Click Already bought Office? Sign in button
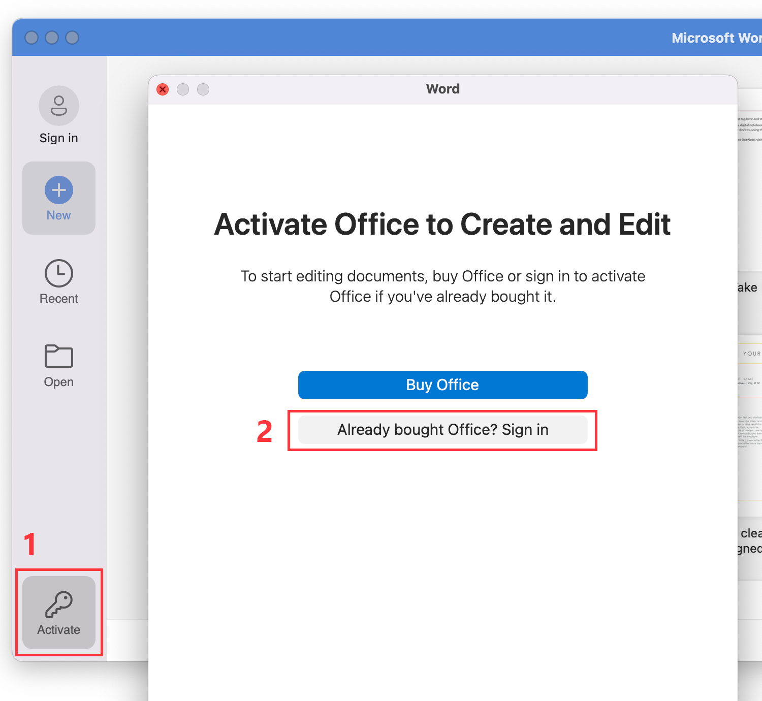This screenshot has height=701, width=762. click(443, 430)
